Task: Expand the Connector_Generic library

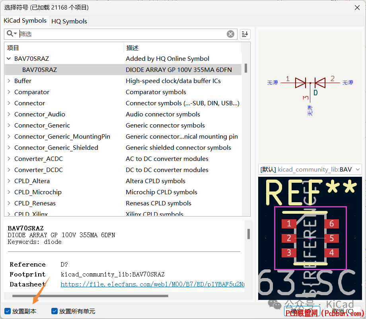Action: click(x=9, y=126)
